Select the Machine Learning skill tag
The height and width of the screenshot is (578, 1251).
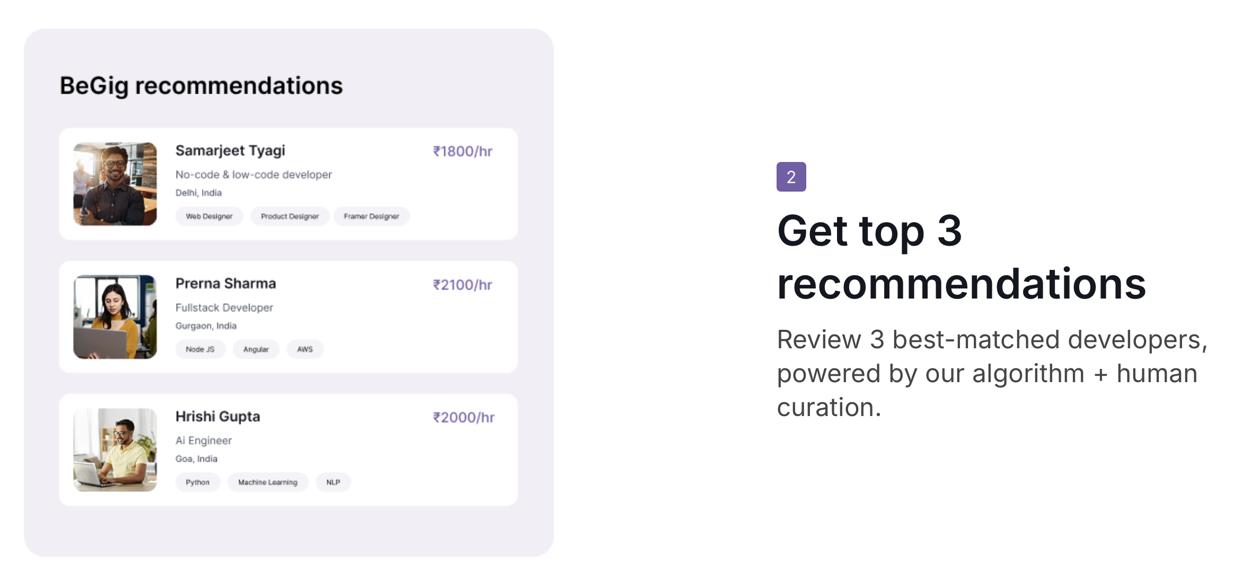click(x=268, y=482)
